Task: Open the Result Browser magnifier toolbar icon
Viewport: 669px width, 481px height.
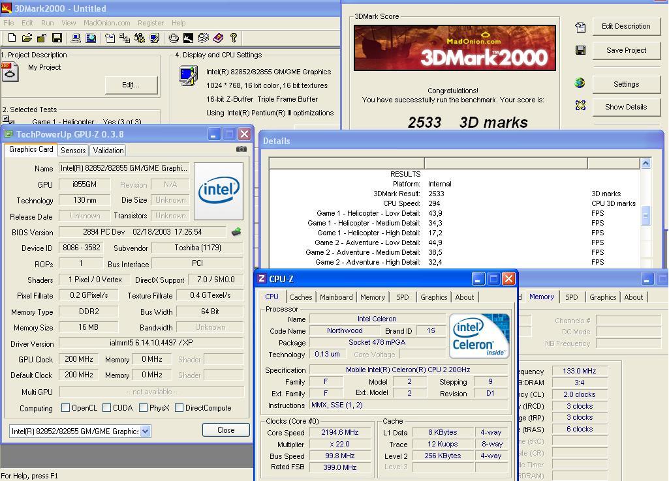Action: click(x=91, y=38)
